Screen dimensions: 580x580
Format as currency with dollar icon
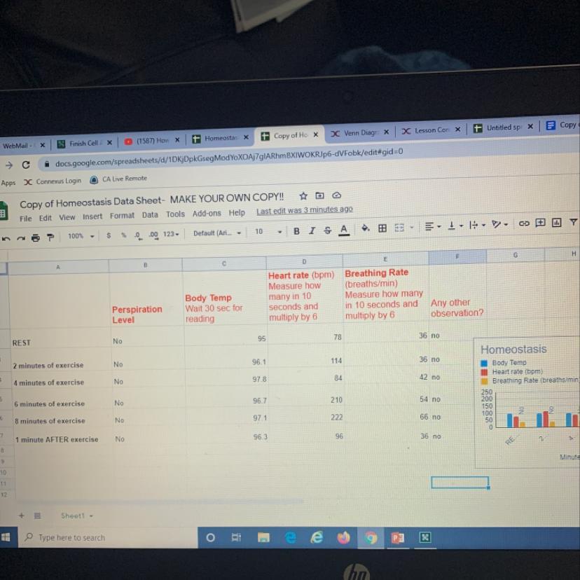pos(109,235)
